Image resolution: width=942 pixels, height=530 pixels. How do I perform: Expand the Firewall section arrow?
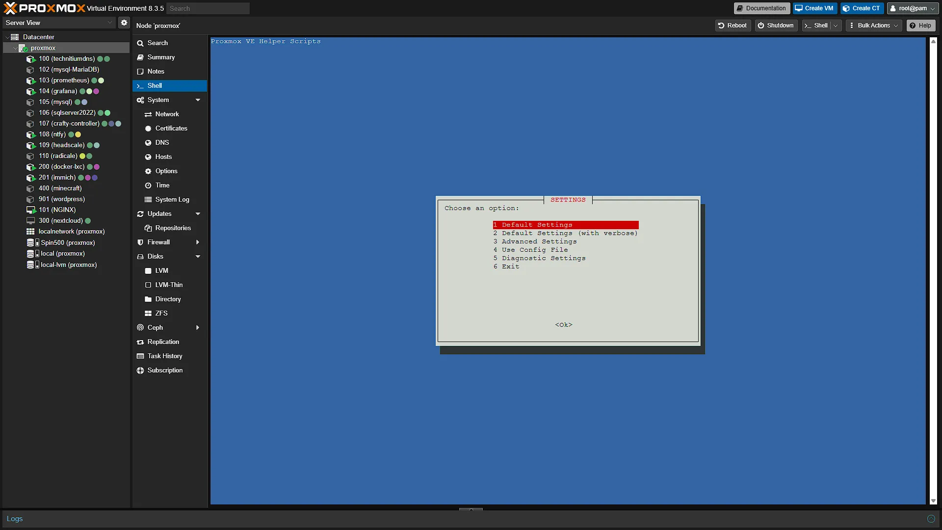198,242
